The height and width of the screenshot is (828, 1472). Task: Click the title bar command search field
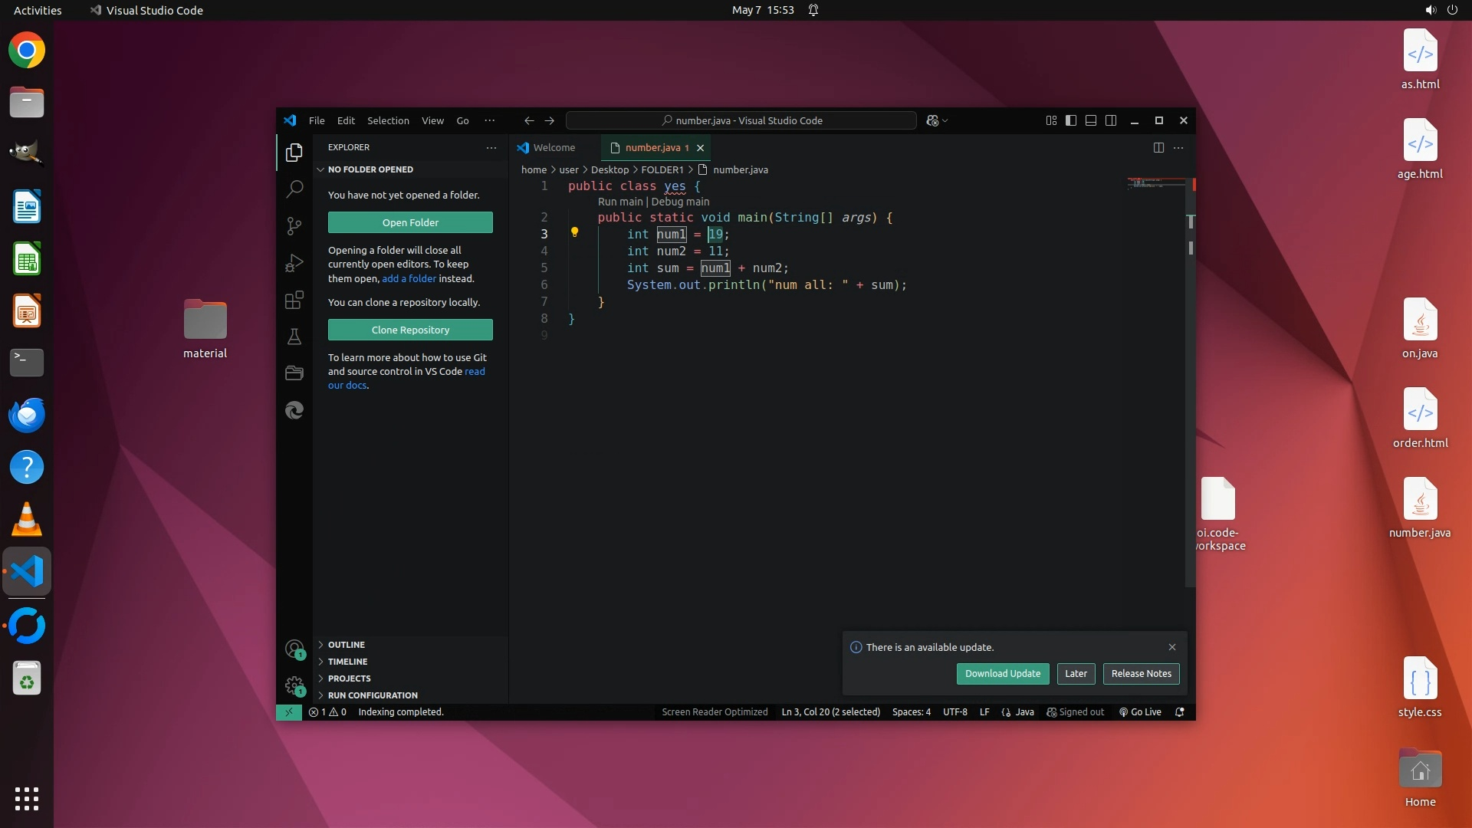[741, 120]
